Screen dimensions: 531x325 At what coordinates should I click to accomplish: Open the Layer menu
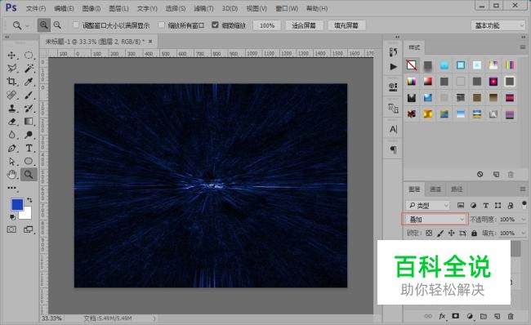(x=119, y=8)
